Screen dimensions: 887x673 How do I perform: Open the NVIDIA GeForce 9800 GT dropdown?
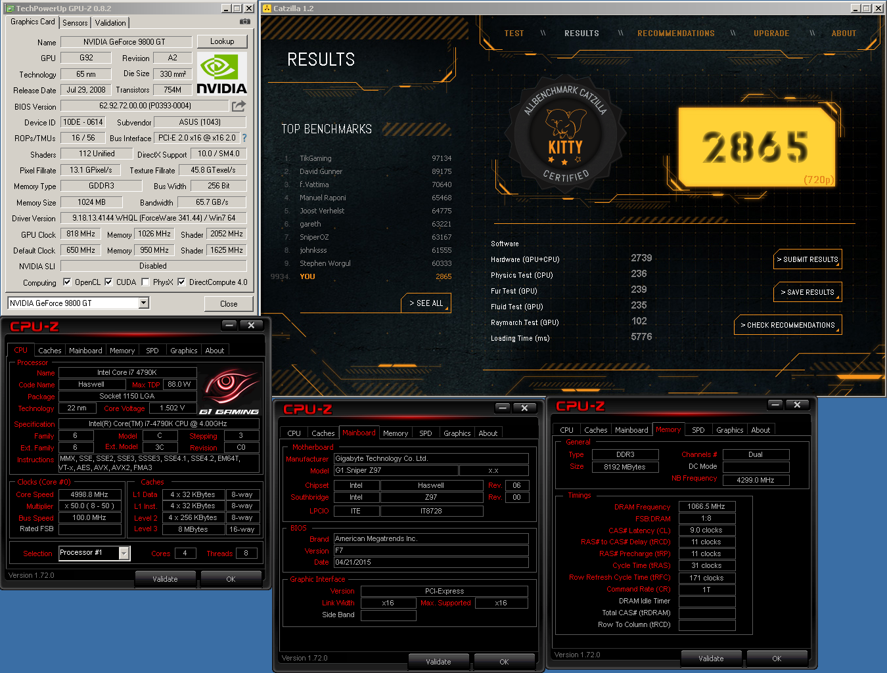point(144,303)
